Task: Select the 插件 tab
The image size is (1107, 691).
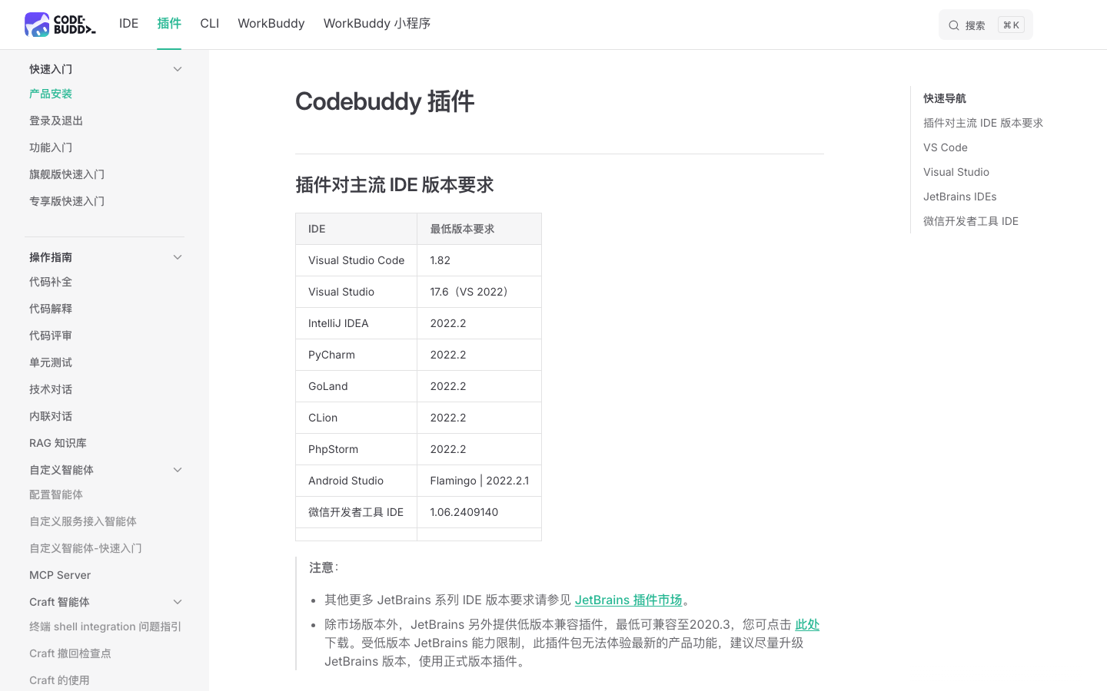Action: click(169, 24)
